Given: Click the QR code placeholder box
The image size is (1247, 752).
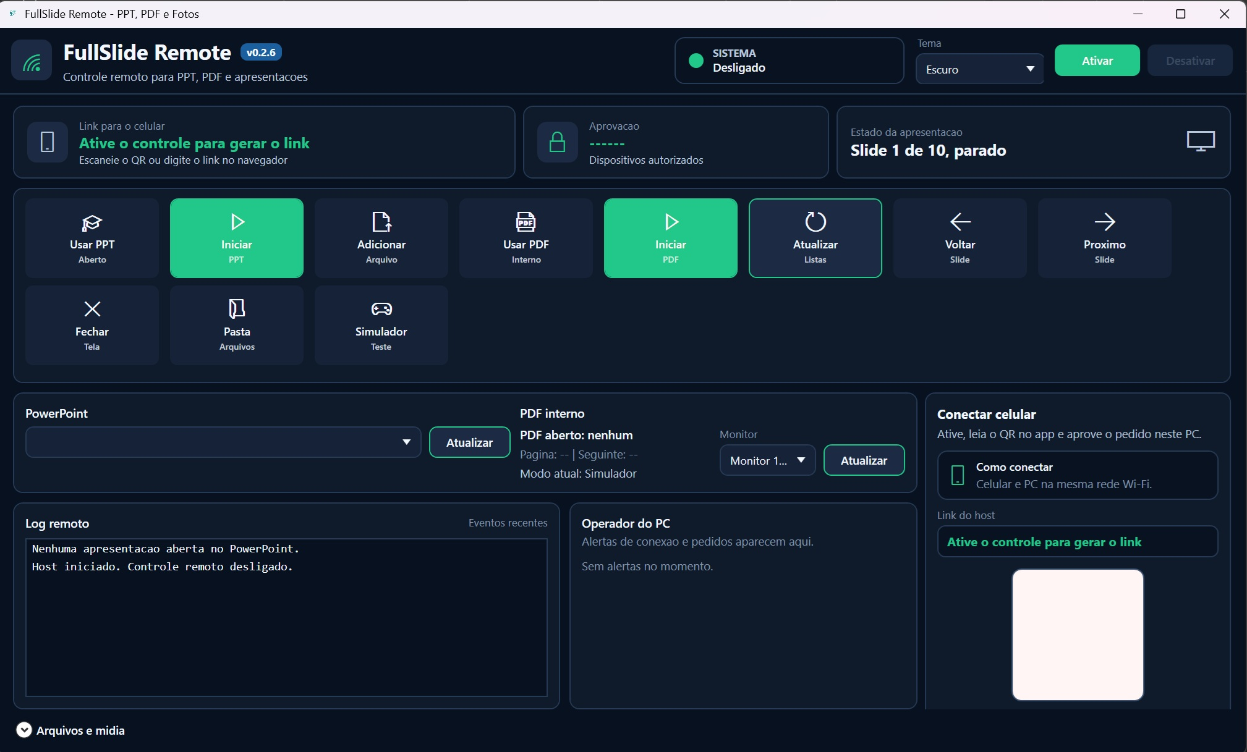Looking at the screenshot, I should point(1078,635).
